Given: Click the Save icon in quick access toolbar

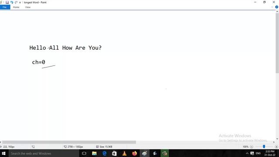Looking at the screenshot, I should click(x=7, y=2).
